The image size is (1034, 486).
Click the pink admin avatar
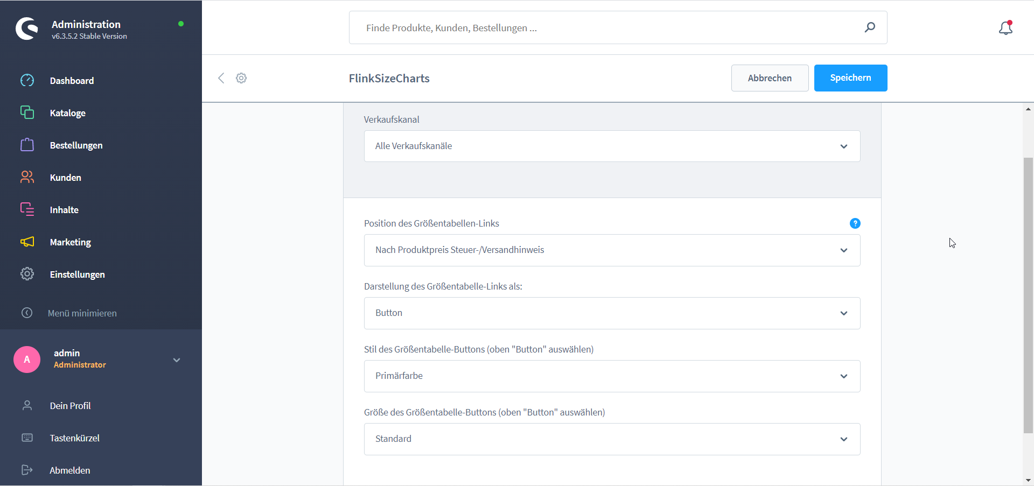[x=27, y=360]
